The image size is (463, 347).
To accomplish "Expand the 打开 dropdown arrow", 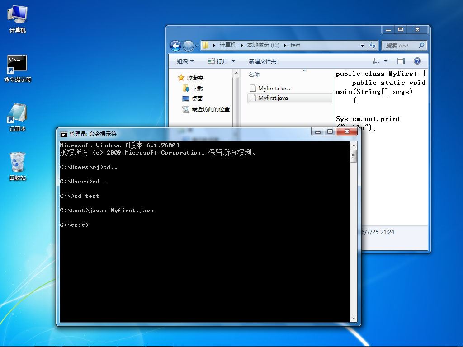I will pos(234,61).
